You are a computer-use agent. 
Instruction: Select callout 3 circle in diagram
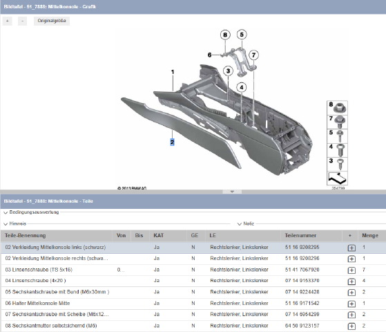[228, 71]
